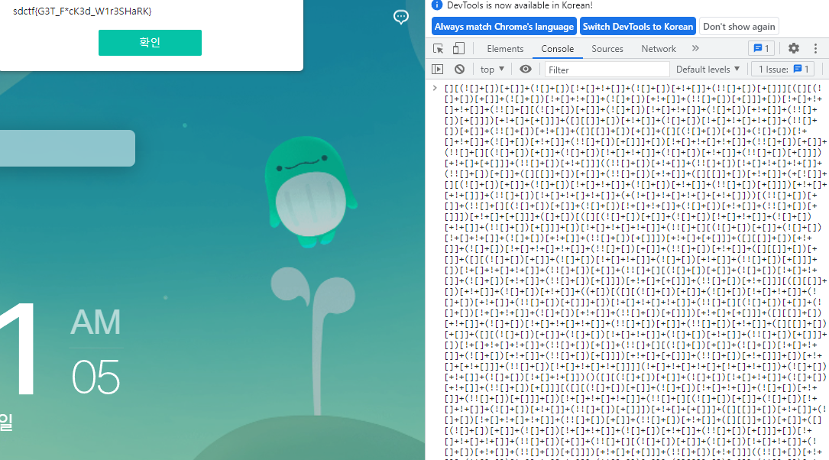The image size is (829, 460).
Task: Toggle the device toolbar icon
Action: 458,49
